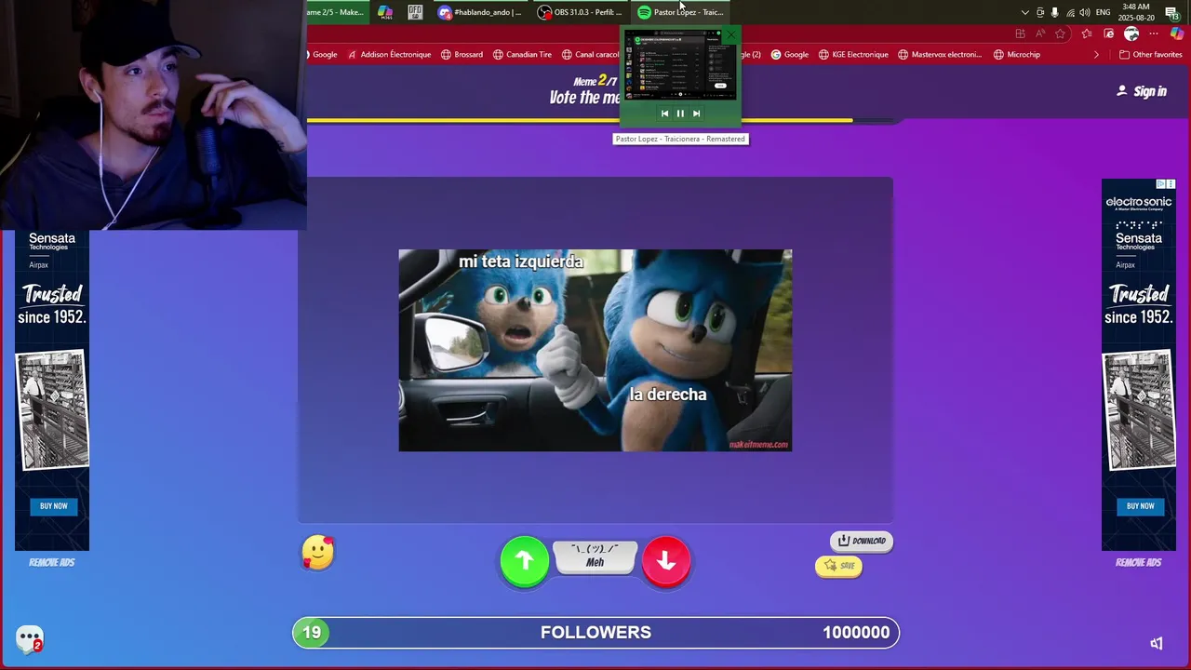Open Mastervox electroni... bookmark

click(940, 54)
